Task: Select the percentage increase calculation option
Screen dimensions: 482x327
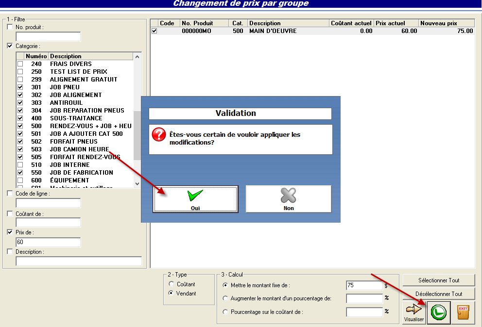Action: [x=225, y=298]
